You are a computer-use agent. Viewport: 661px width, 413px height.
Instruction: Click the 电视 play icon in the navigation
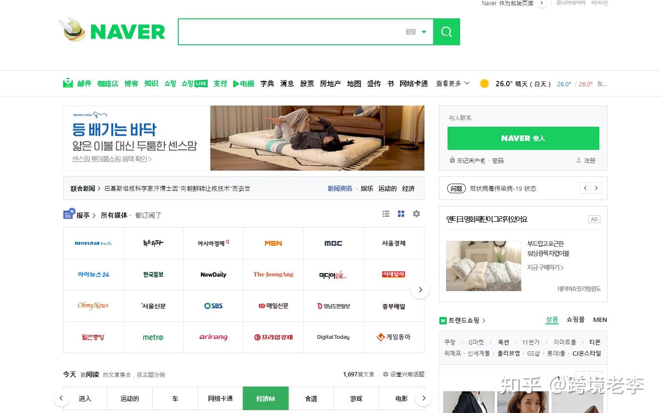click(237, 83)
